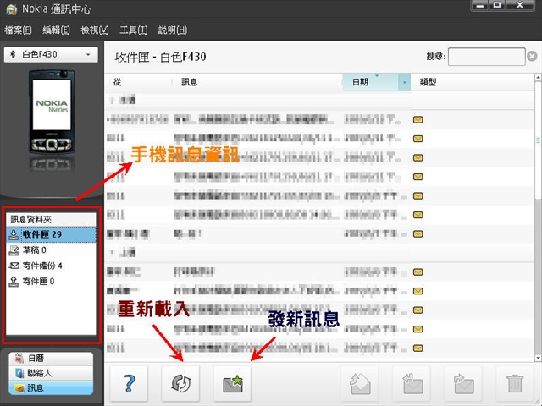Screen dimensions: 542x406
Task: Click the forward message icon
Action: pyautogui.click(x=462, y=382)
